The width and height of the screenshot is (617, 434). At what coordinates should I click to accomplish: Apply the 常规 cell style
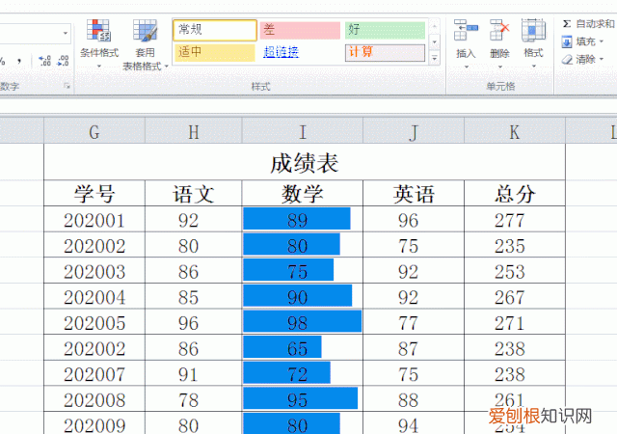click(x=215, y=30)
